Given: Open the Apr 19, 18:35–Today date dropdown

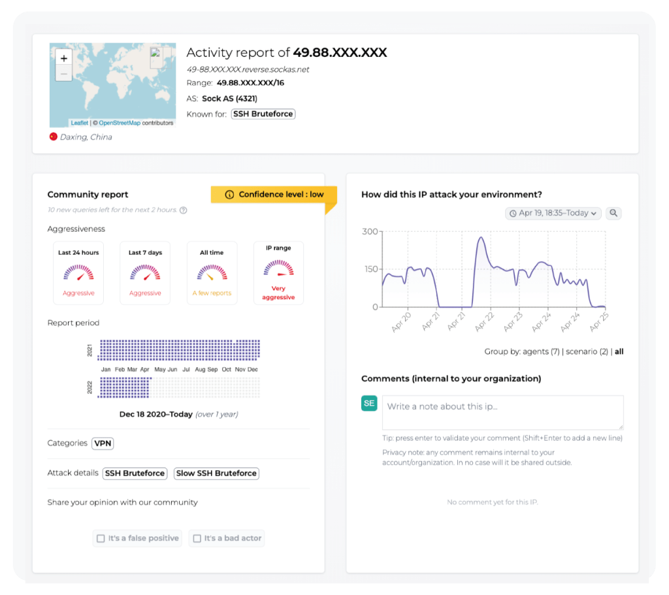Looking at the screenshot, I should 553,213.
